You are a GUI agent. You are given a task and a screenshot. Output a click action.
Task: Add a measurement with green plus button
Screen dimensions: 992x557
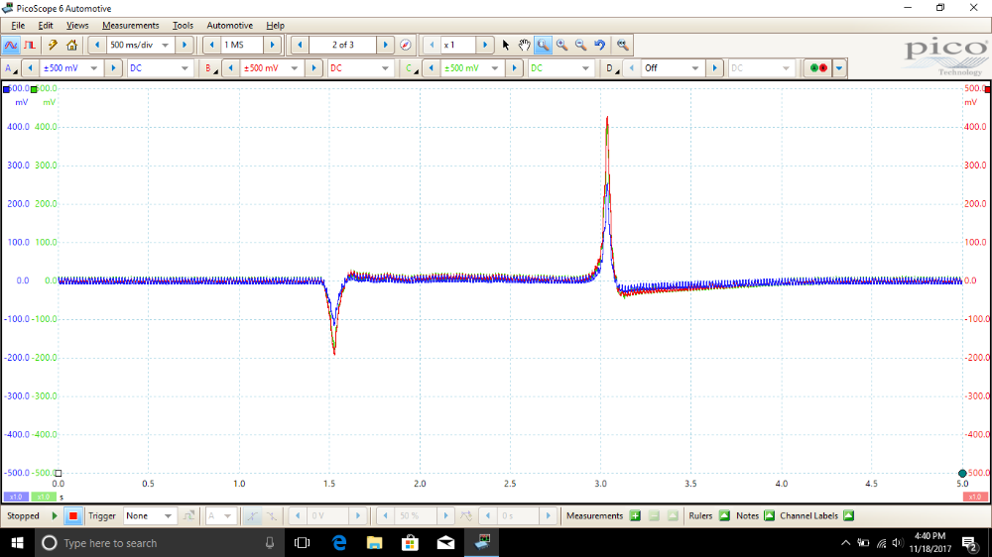635,515
